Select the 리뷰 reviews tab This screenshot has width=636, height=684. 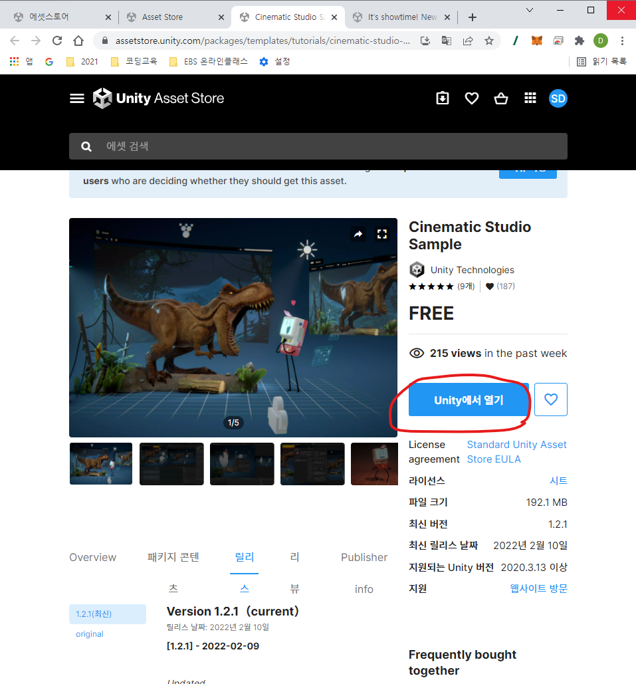[294, 572]
